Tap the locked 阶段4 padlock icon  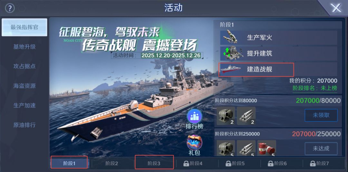point(186,164)
